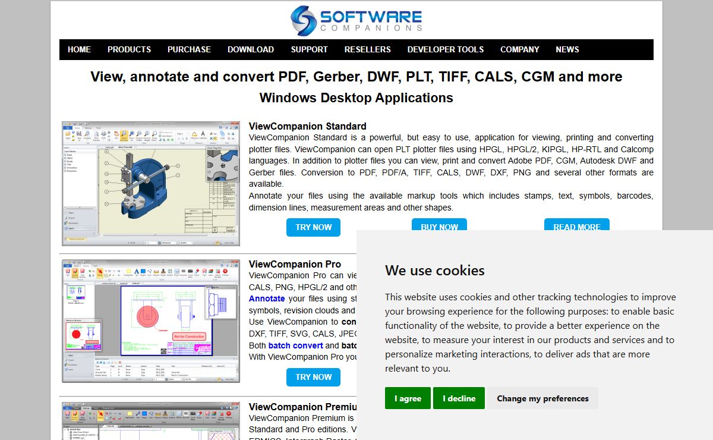Open DEVELOPER TOOLS in navigation
This screenshot has height=440, width=713.
tap(446, 49)
